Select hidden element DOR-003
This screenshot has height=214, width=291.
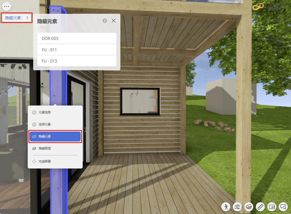(77, 38)
